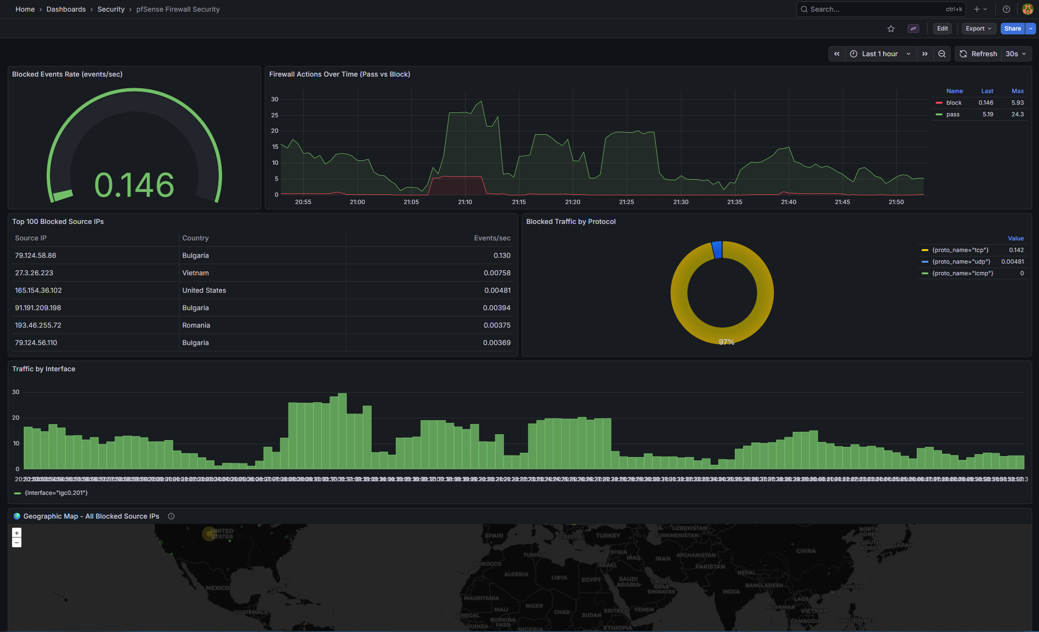
Task: Click the Edit dashboard button
Action: pyautogui.click(x=942, y=29)
